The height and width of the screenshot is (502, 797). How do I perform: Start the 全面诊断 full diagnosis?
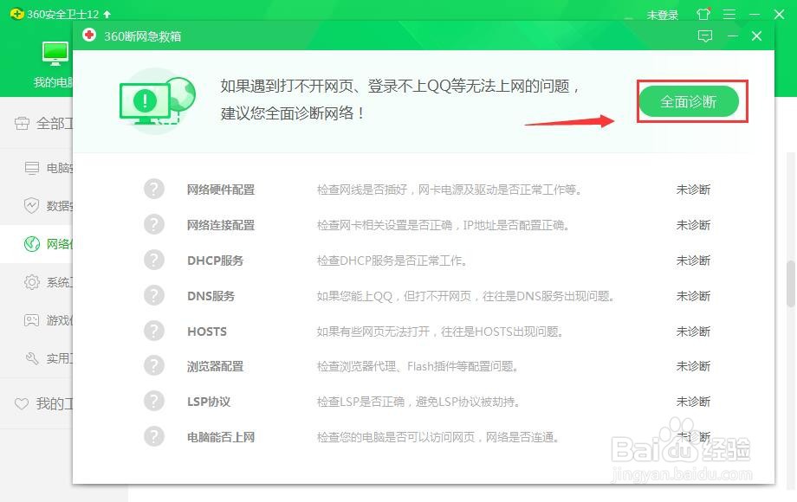(x=688, y=101)
